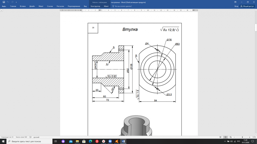Open the Рецензирование tab
Image resolution: width=257 pixels, height=144 pixels.
click(74, 6)
